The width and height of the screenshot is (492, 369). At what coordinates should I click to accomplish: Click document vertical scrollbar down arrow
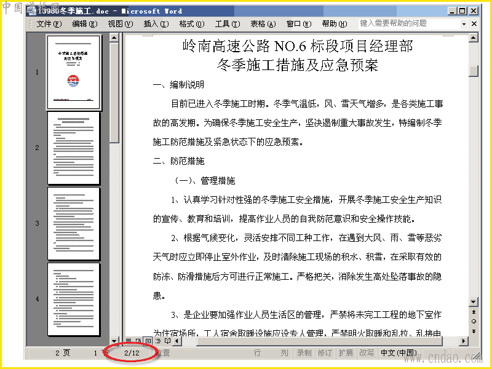click(x=474, y=302)
